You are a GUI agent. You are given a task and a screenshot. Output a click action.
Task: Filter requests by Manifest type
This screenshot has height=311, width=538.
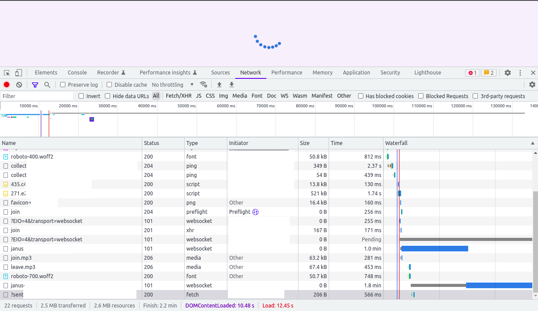tap(322, 96)
